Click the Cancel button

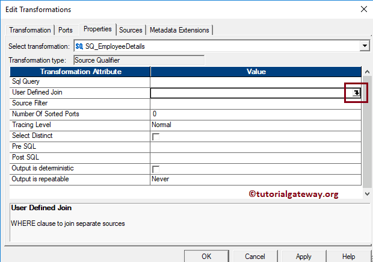coord(254,256)
